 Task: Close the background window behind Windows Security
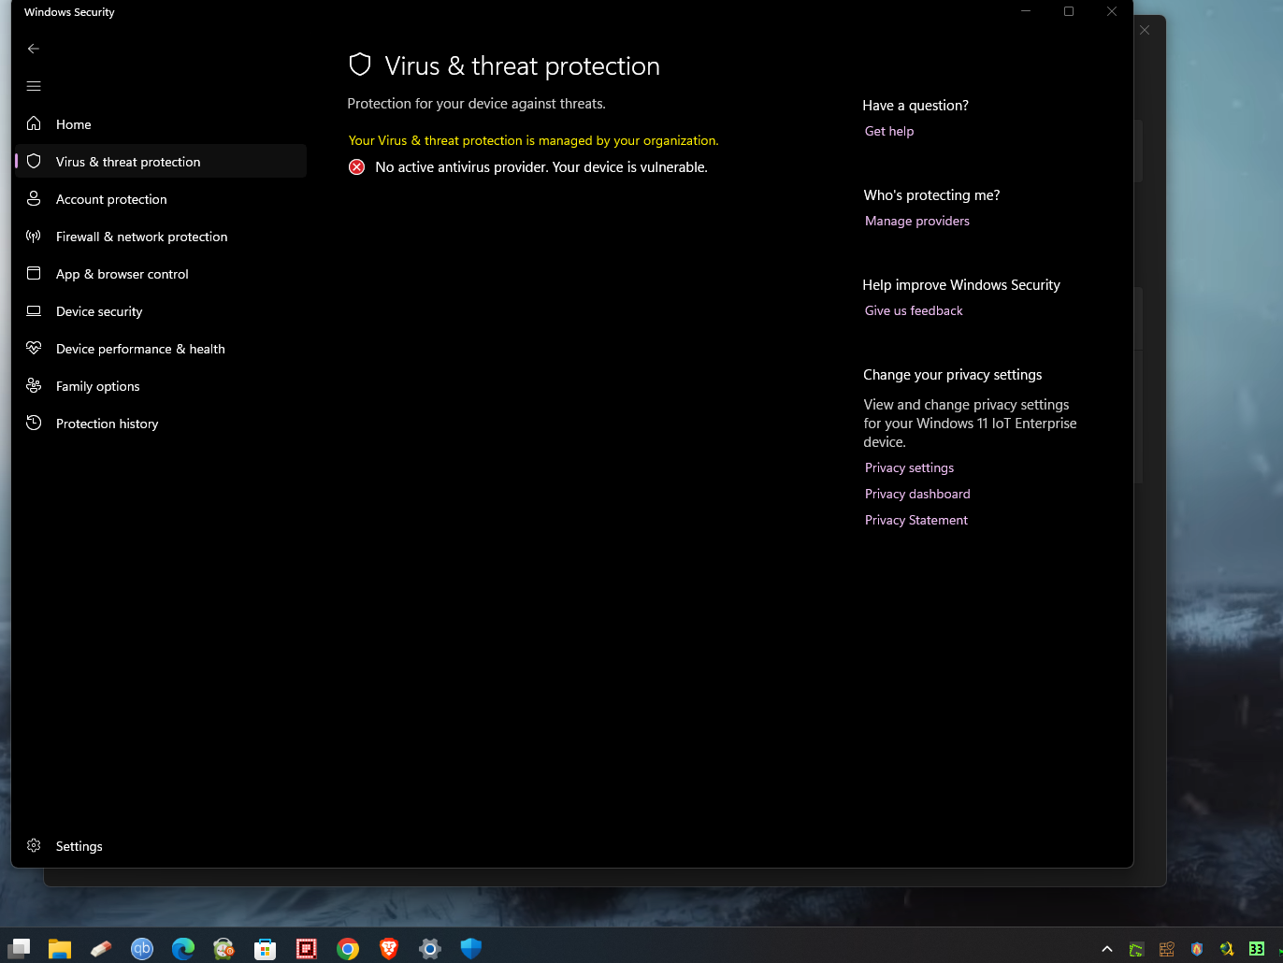click(1145, 30)
